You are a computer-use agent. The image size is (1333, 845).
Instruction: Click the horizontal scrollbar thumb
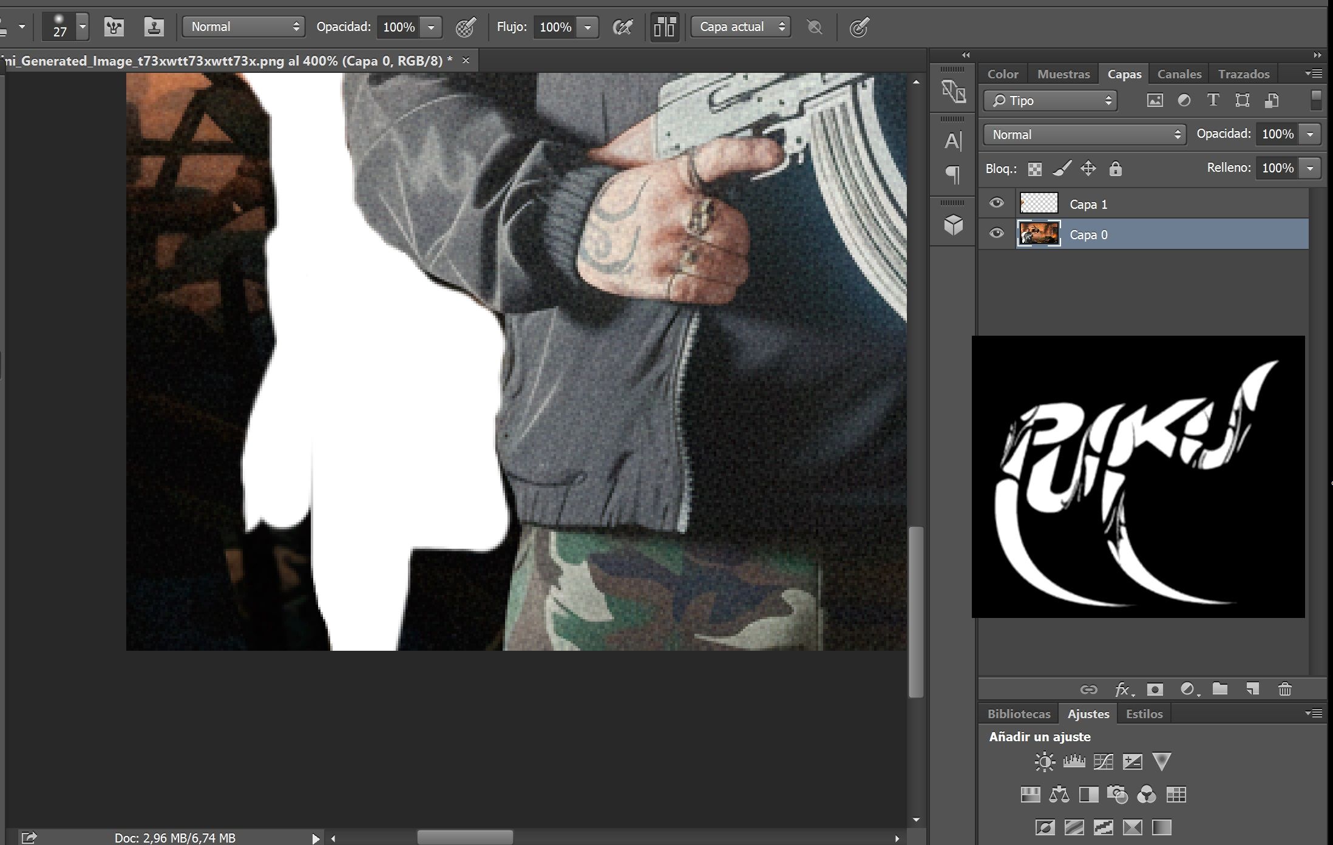point(465,838)
